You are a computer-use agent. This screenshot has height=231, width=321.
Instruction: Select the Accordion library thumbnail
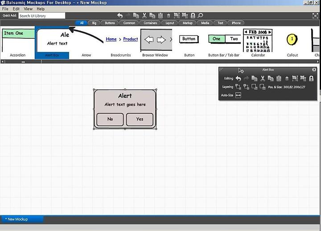click(17, 43)
